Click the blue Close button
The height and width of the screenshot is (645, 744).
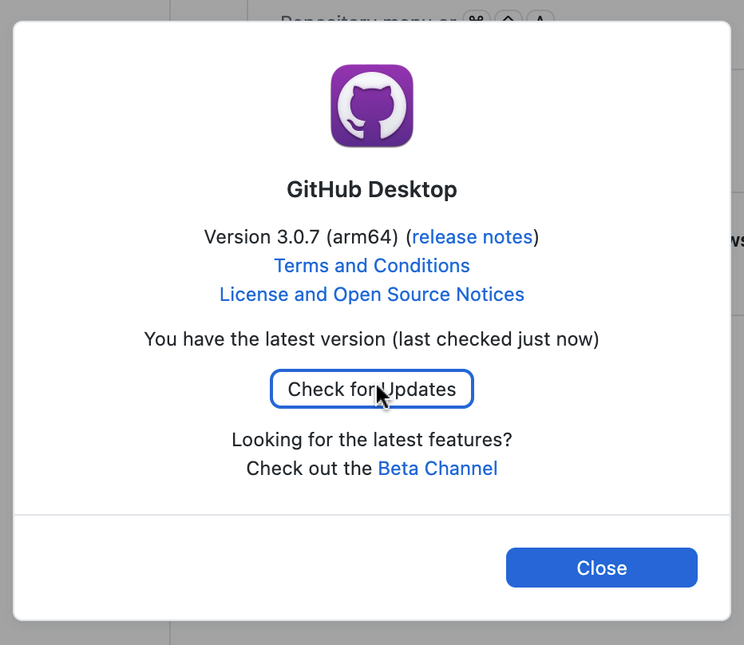(x=601, y=568)
